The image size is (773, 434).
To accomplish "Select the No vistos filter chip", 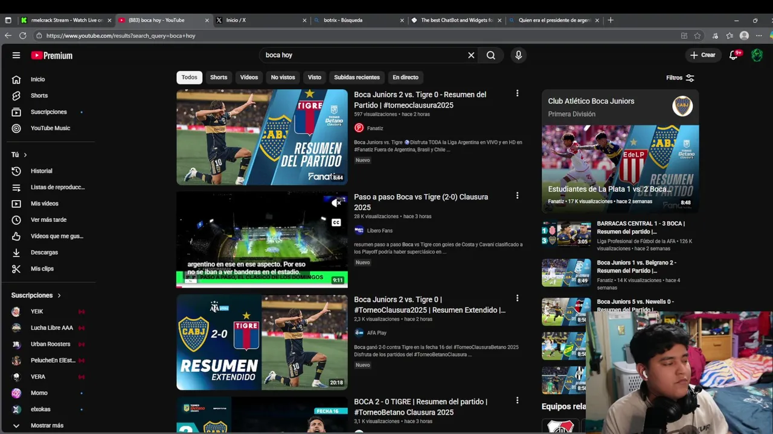I will (283, 77).
